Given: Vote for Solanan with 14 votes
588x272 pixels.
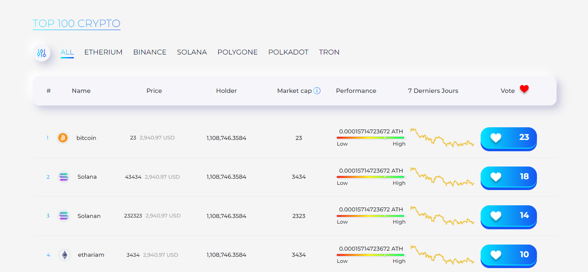Looking at the screenshot, I should (x=508, y=216).
